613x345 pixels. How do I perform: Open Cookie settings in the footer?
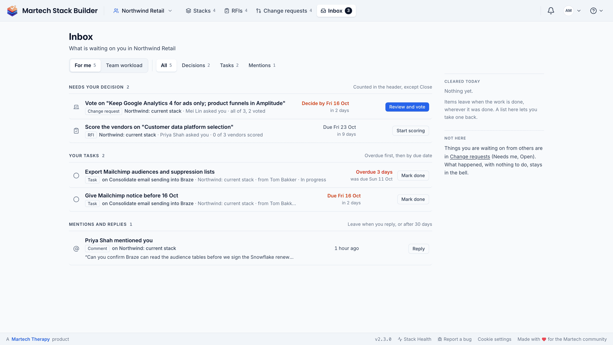(x=494, y=339)
